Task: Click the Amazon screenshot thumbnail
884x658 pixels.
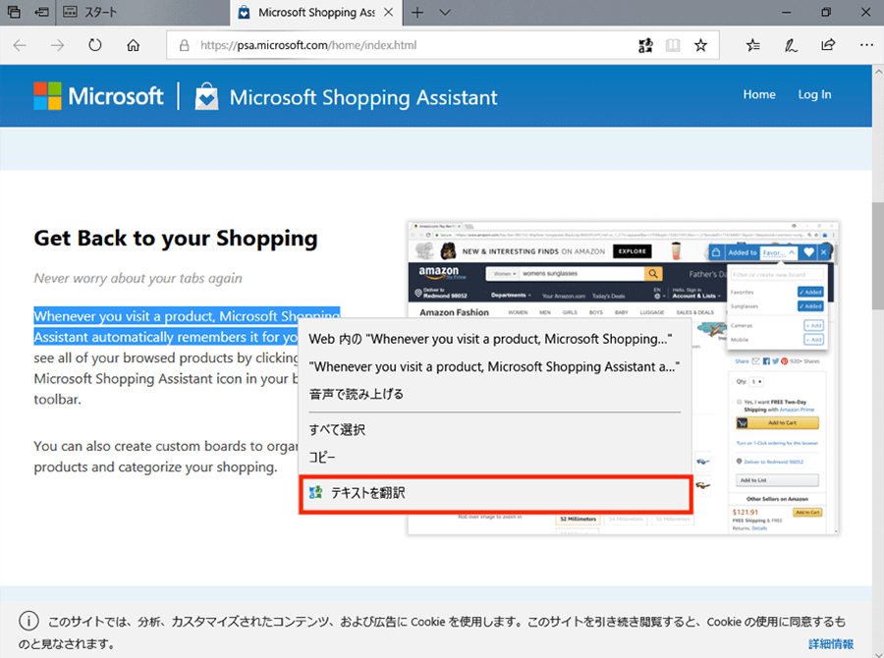Action: [623, 378]
